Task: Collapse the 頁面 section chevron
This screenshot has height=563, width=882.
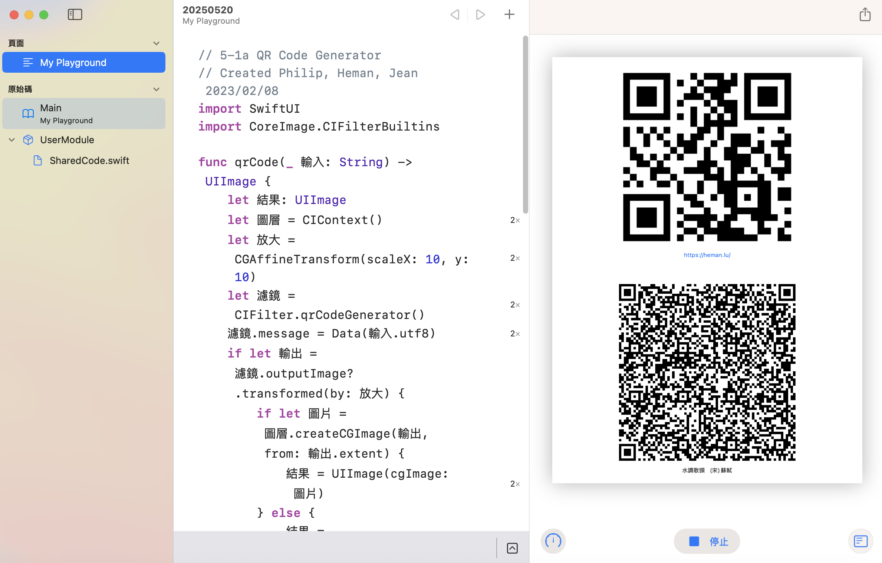Action: coord(157,43)
